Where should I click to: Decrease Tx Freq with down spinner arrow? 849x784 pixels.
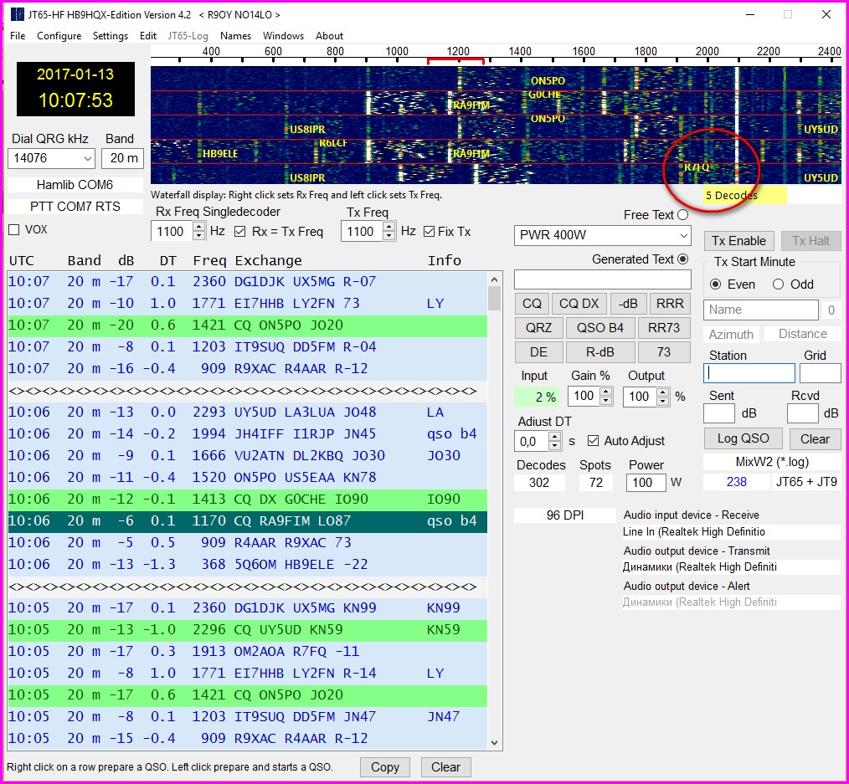click(388, 236)
